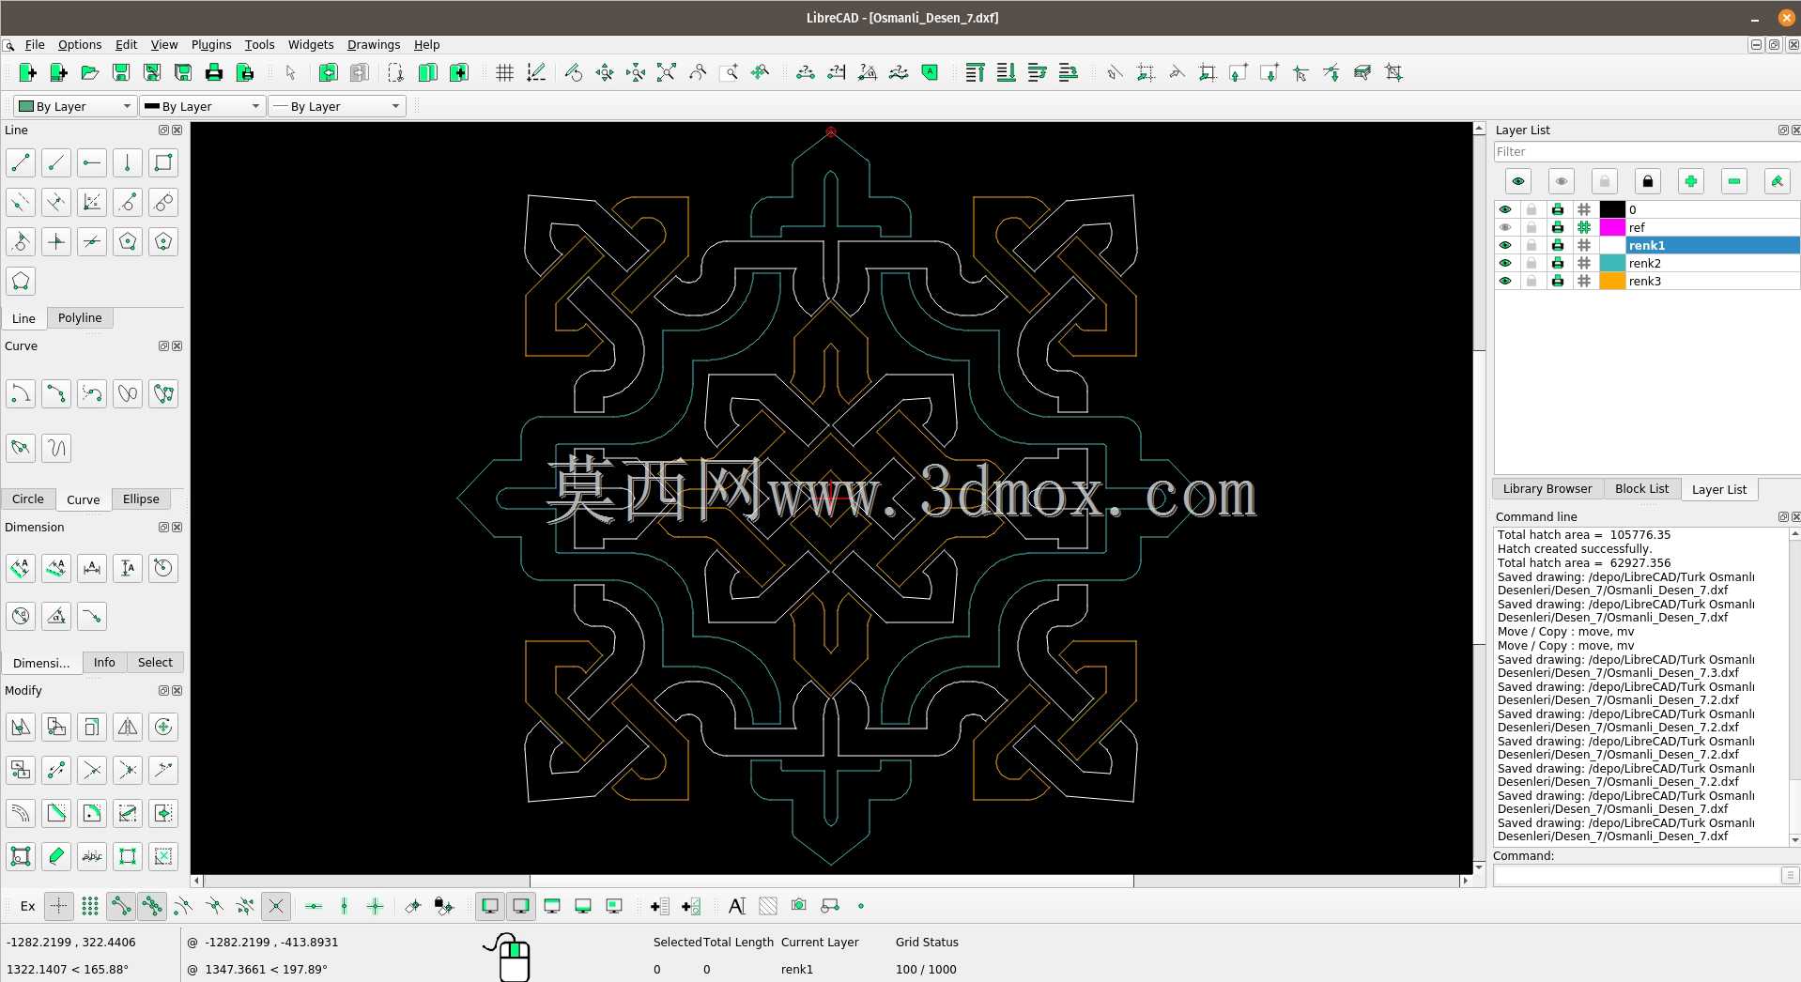This screenshot has height=982, width=1801.
Task: Toggle the grid display icon
Action: tap(504, 72)
